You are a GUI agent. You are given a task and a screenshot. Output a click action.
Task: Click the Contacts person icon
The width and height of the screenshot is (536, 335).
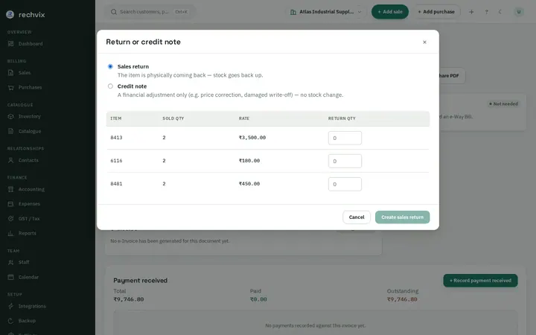[x=11, y=160]
